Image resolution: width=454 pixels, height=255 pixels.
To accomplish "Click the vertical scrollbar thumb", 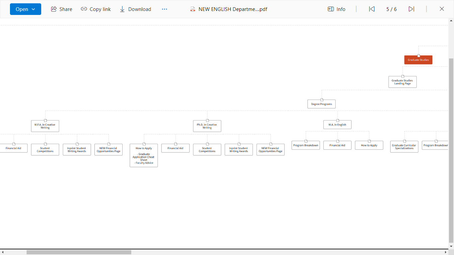I will pos(451,149).
